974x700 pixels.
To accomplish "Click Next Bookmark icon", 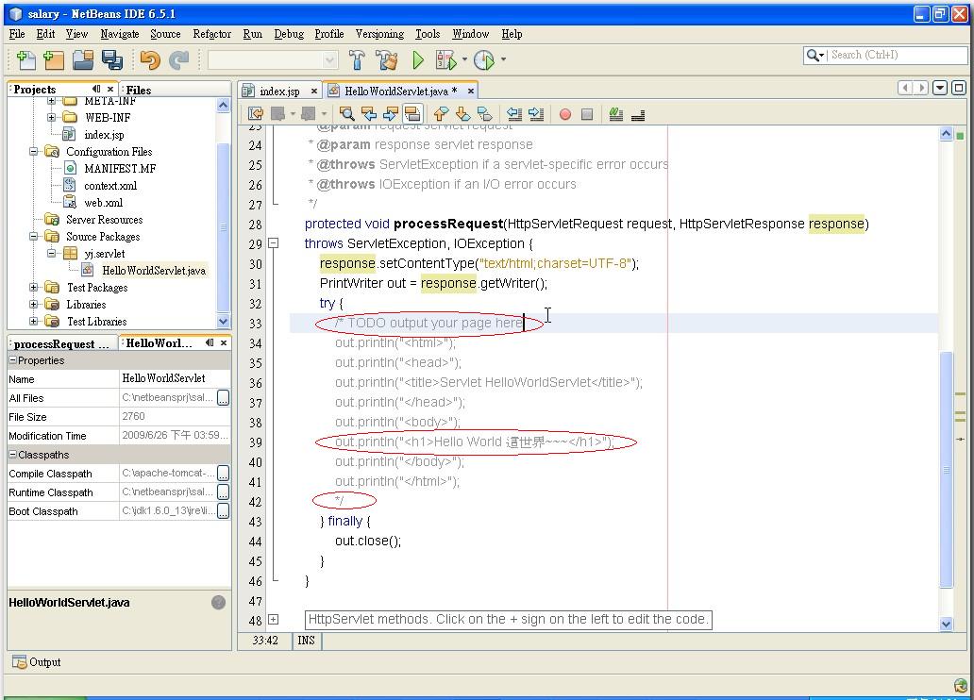I will point(462,113).
